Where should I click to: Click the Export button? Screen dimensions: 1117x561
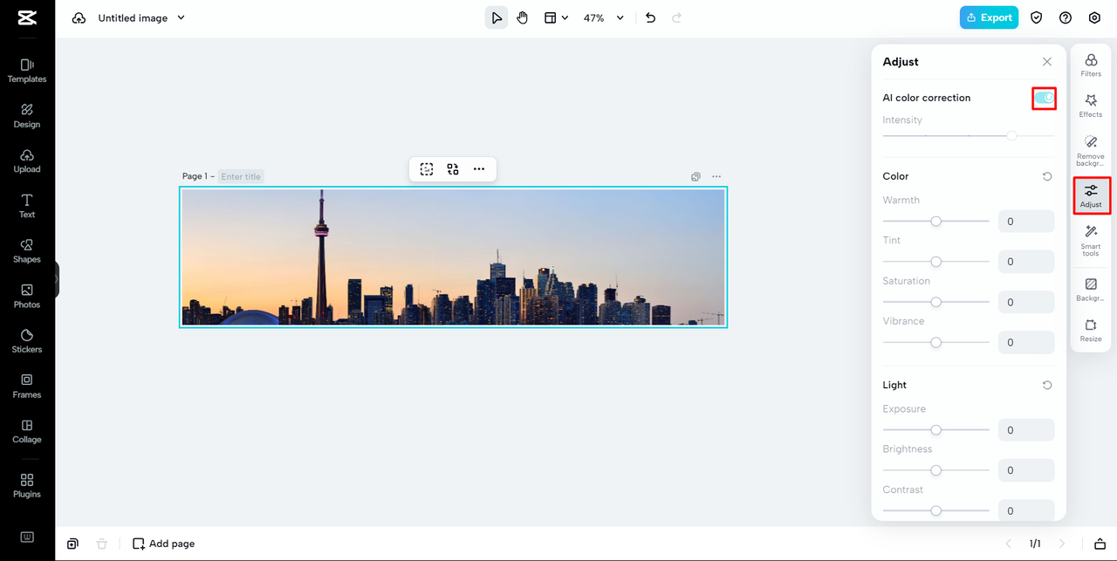tap(989, 17)
